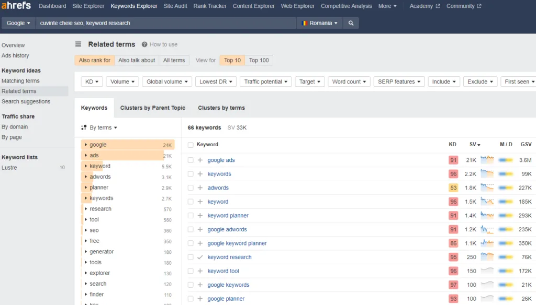Open the Romania country dropdown
Image resolution: width=536 pixels, height=305 pixels.
(x=320, y=23)
